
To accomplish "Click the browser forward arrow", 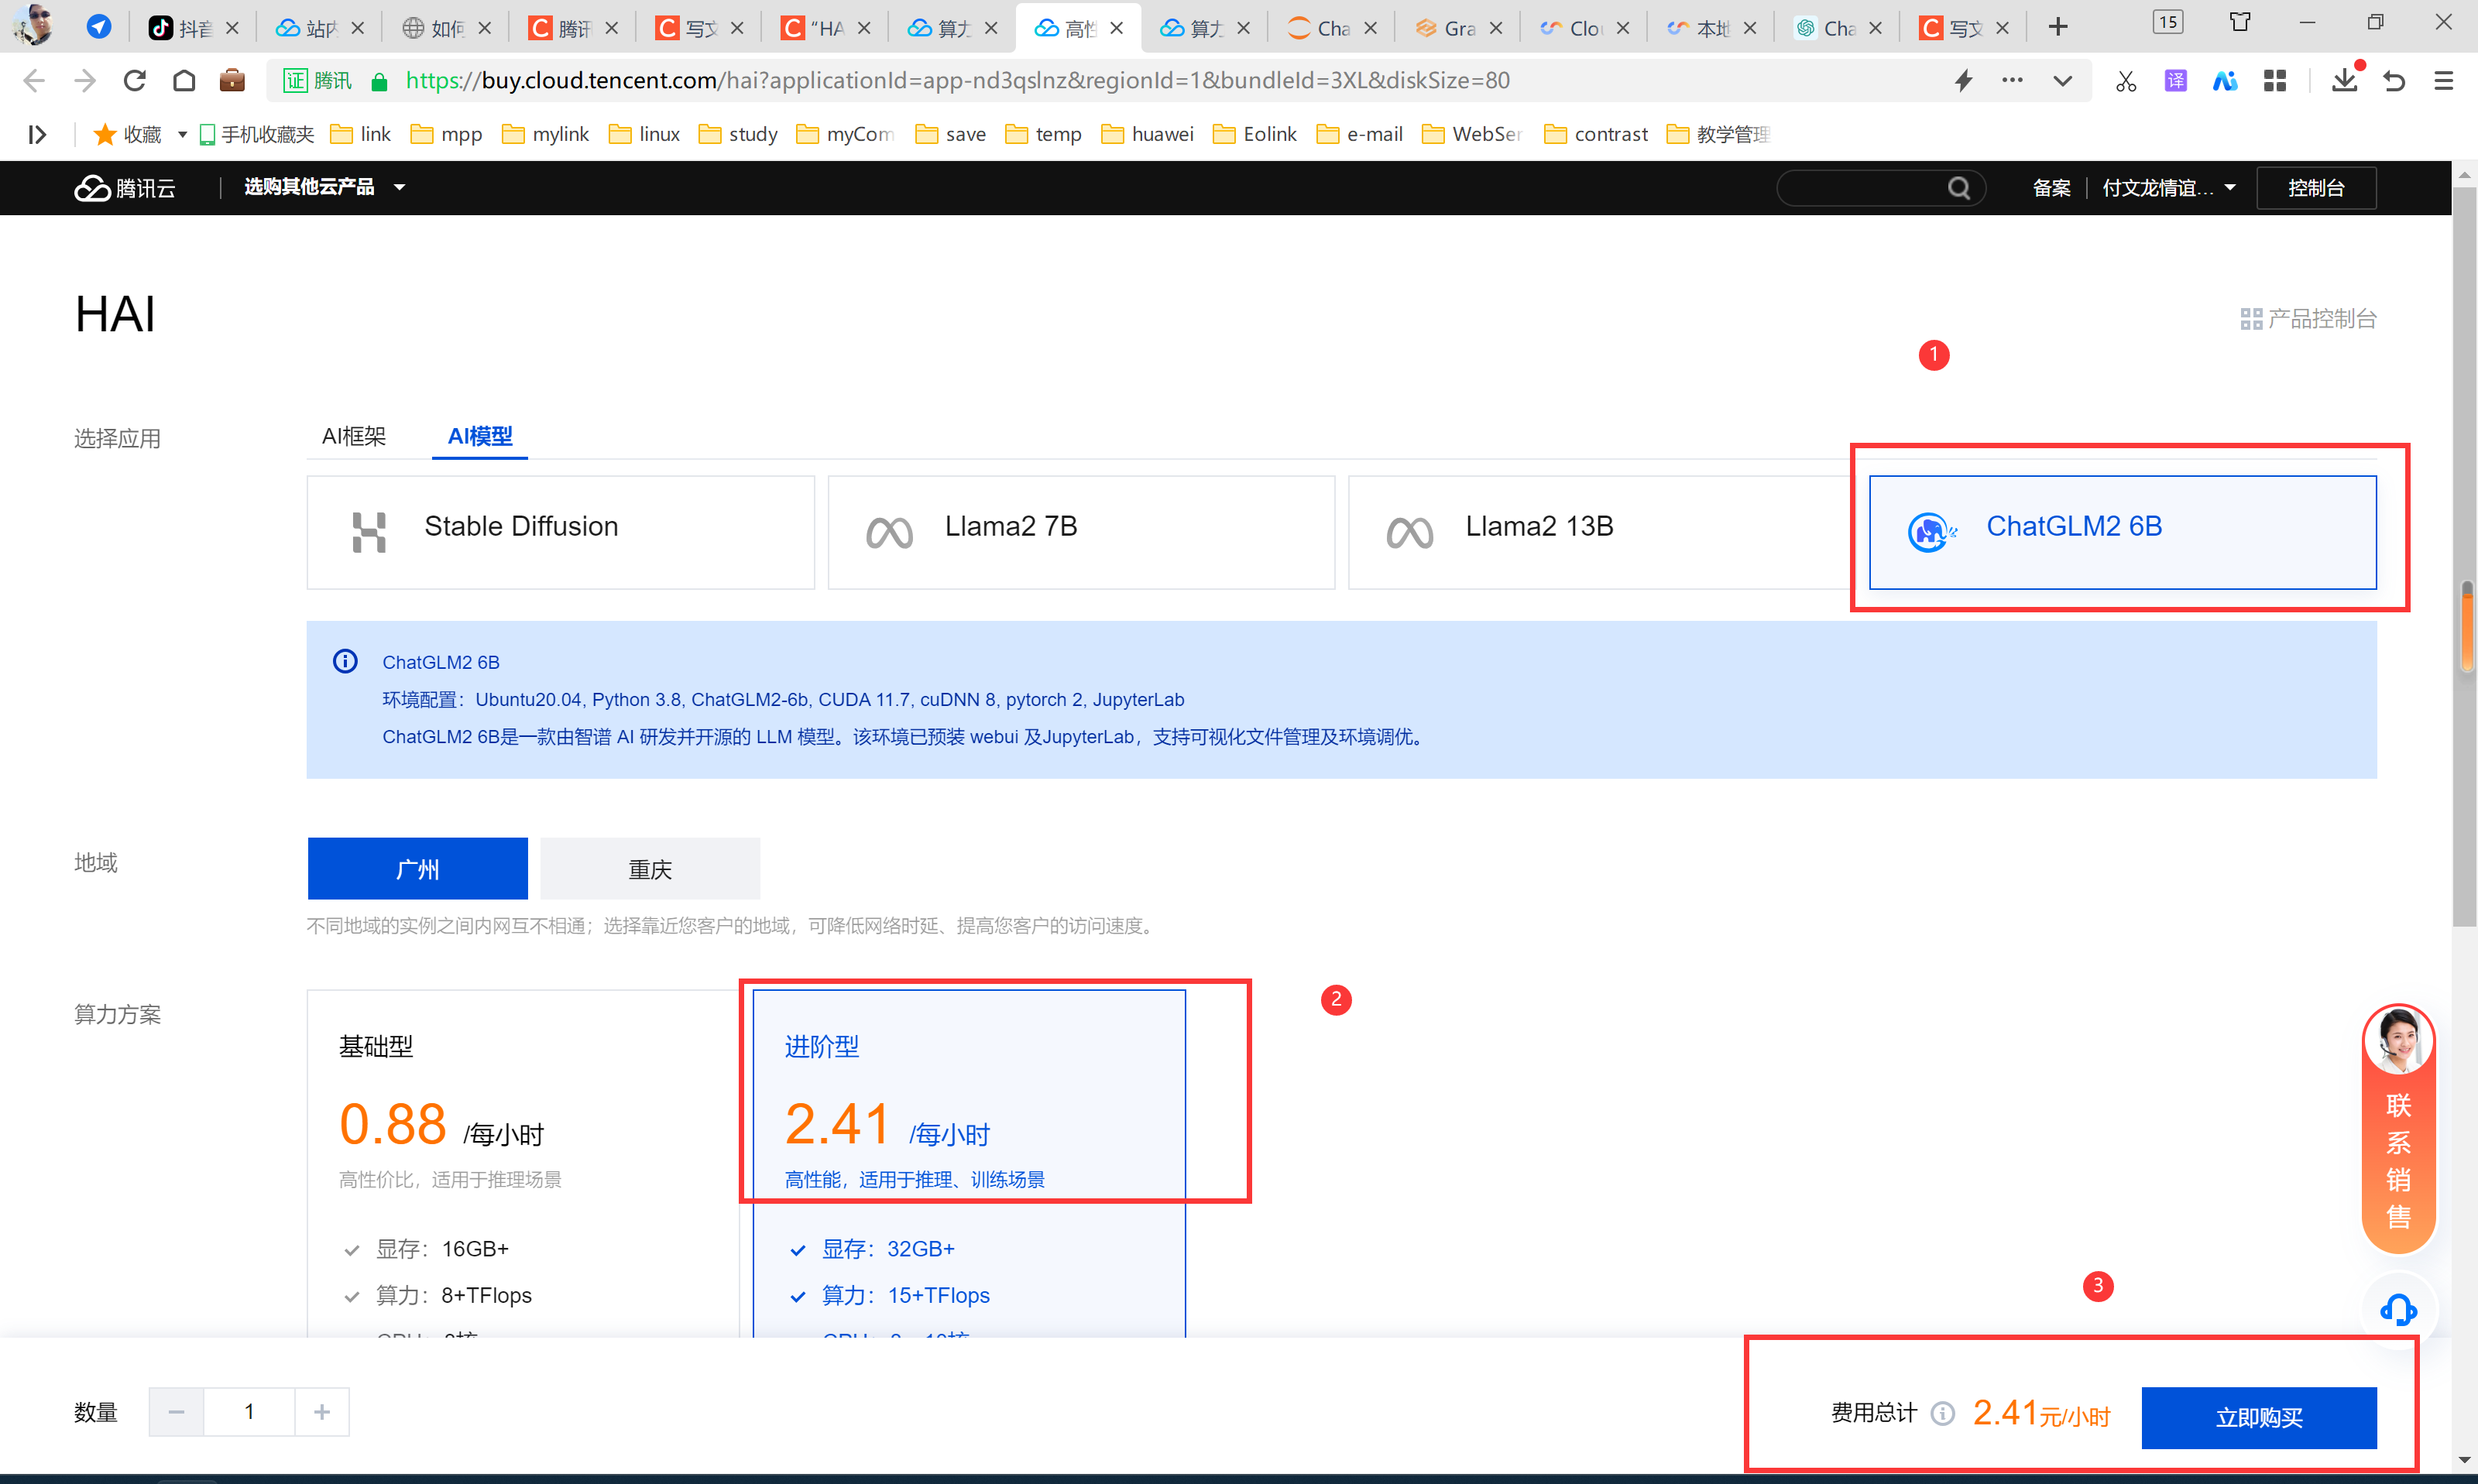I will pyautogui.click(x=85, y=81).
